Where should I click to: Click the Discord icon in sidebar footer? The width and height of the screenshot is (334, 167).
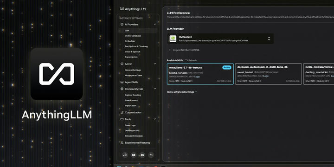pyautogui.click(x=142, y=155)
